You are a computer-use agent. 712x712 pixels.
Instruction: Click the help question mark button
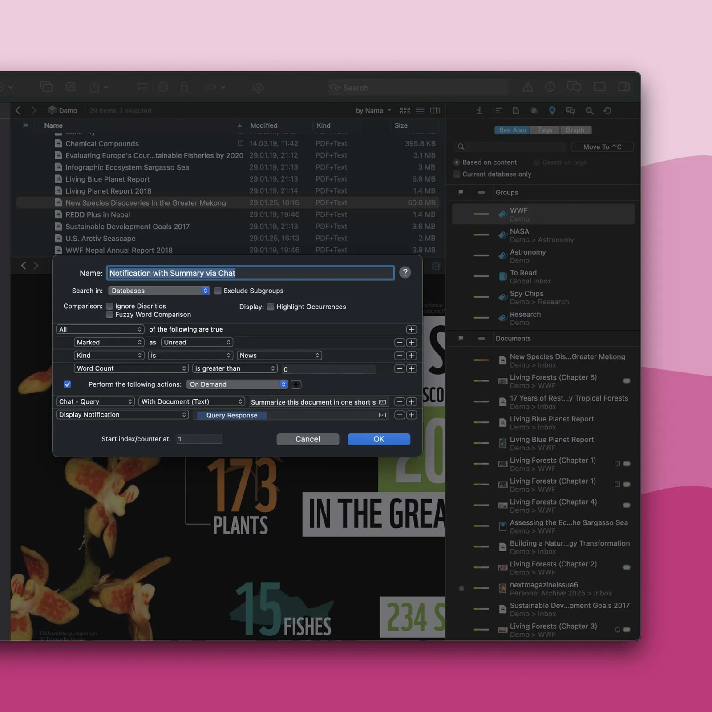click(405, 272)
